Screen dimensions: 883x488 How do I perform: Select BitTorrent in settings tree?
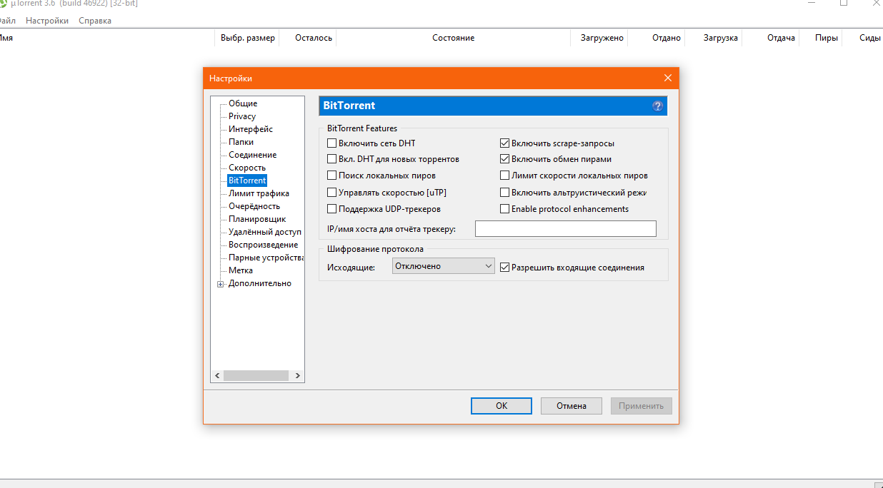247,181
